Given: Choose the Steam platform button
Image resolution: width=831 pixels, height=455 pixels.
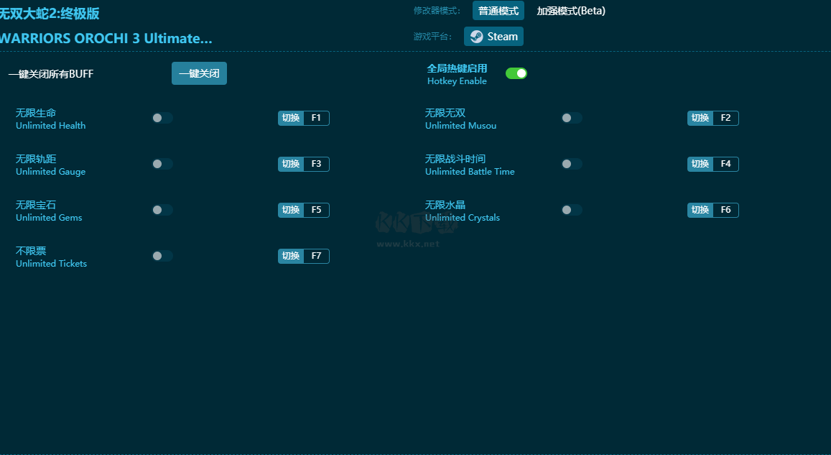Looking at the screenshot, I should click(493, 37).
